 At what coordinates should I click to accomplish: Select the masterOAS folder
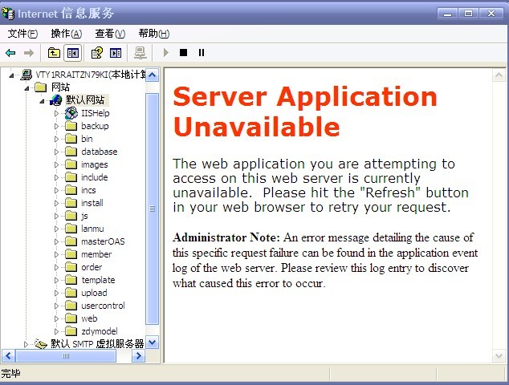[103, 241]
